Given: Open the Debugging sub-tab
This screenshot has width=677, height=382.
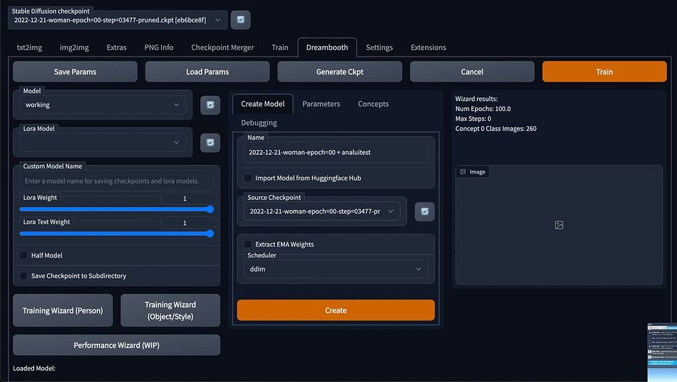Looking at the screenshot, I should click(259, 122).
